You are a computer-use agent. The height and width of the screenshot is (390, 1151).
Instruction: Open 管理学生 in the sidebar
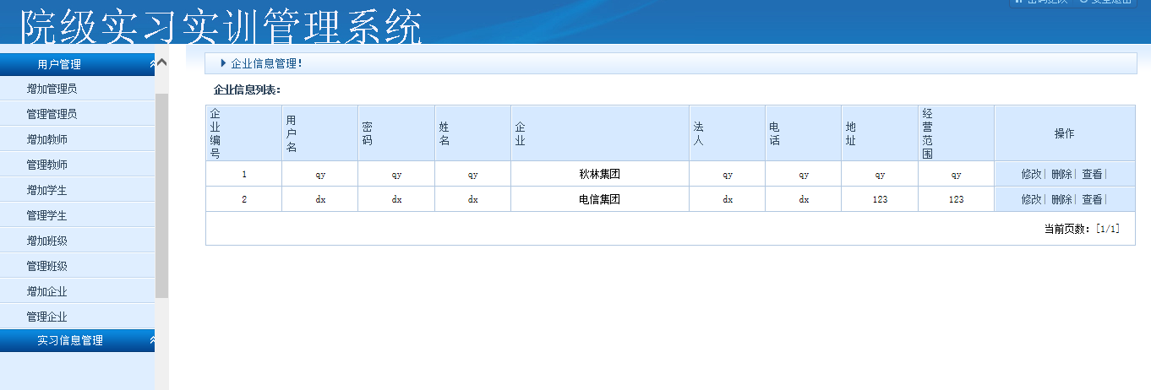click(x=46, y=215)
